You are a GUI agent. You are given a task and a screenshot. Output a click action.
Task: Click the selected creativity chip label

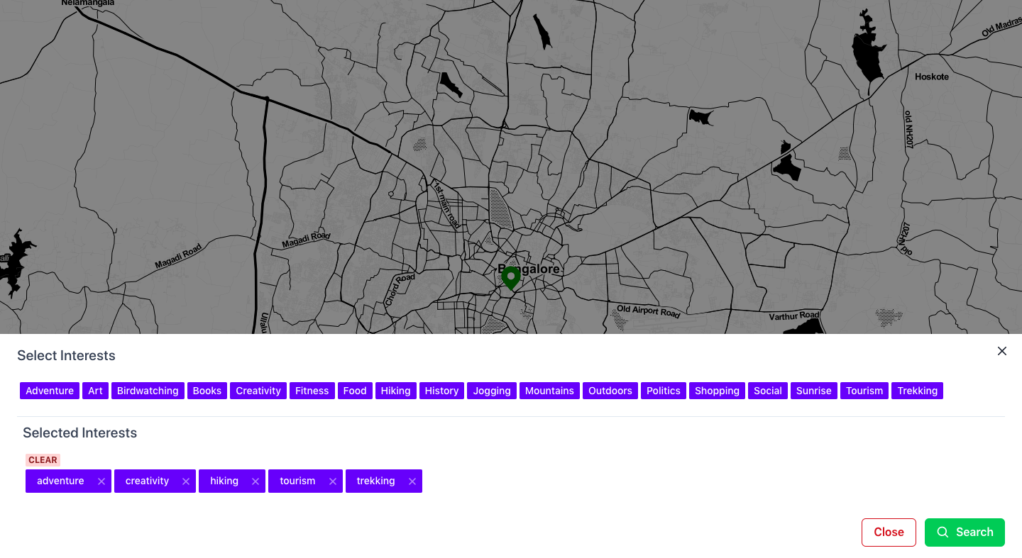pos(147,481)
